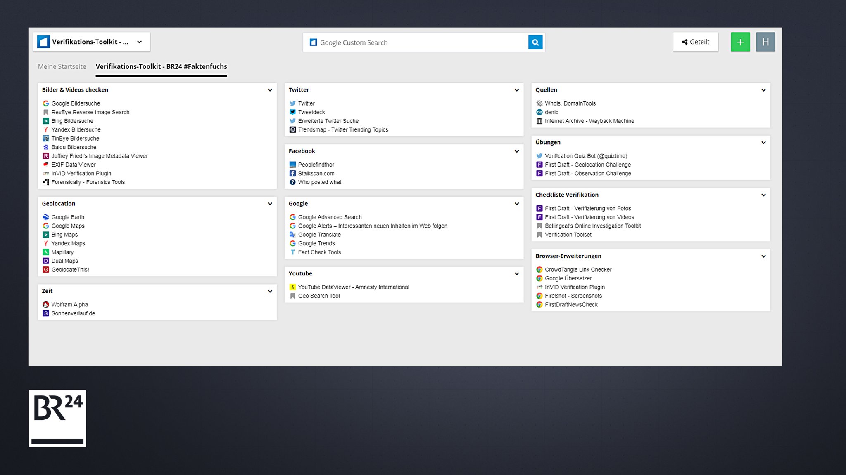The image size is (846, 475).
Task: Click the Mapillary green icon
Action: (46, 252)
